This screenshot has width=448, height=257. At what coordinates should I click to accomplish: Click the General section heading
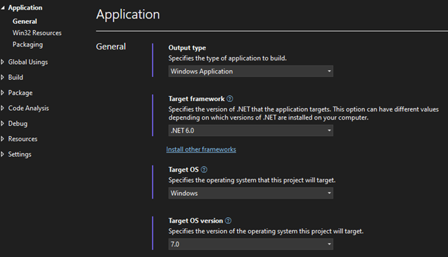point(111,47)
